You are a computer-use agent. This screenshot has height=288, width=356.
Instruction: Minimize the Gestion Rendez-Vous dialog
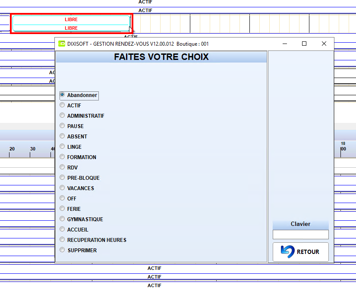coord(285,44)
